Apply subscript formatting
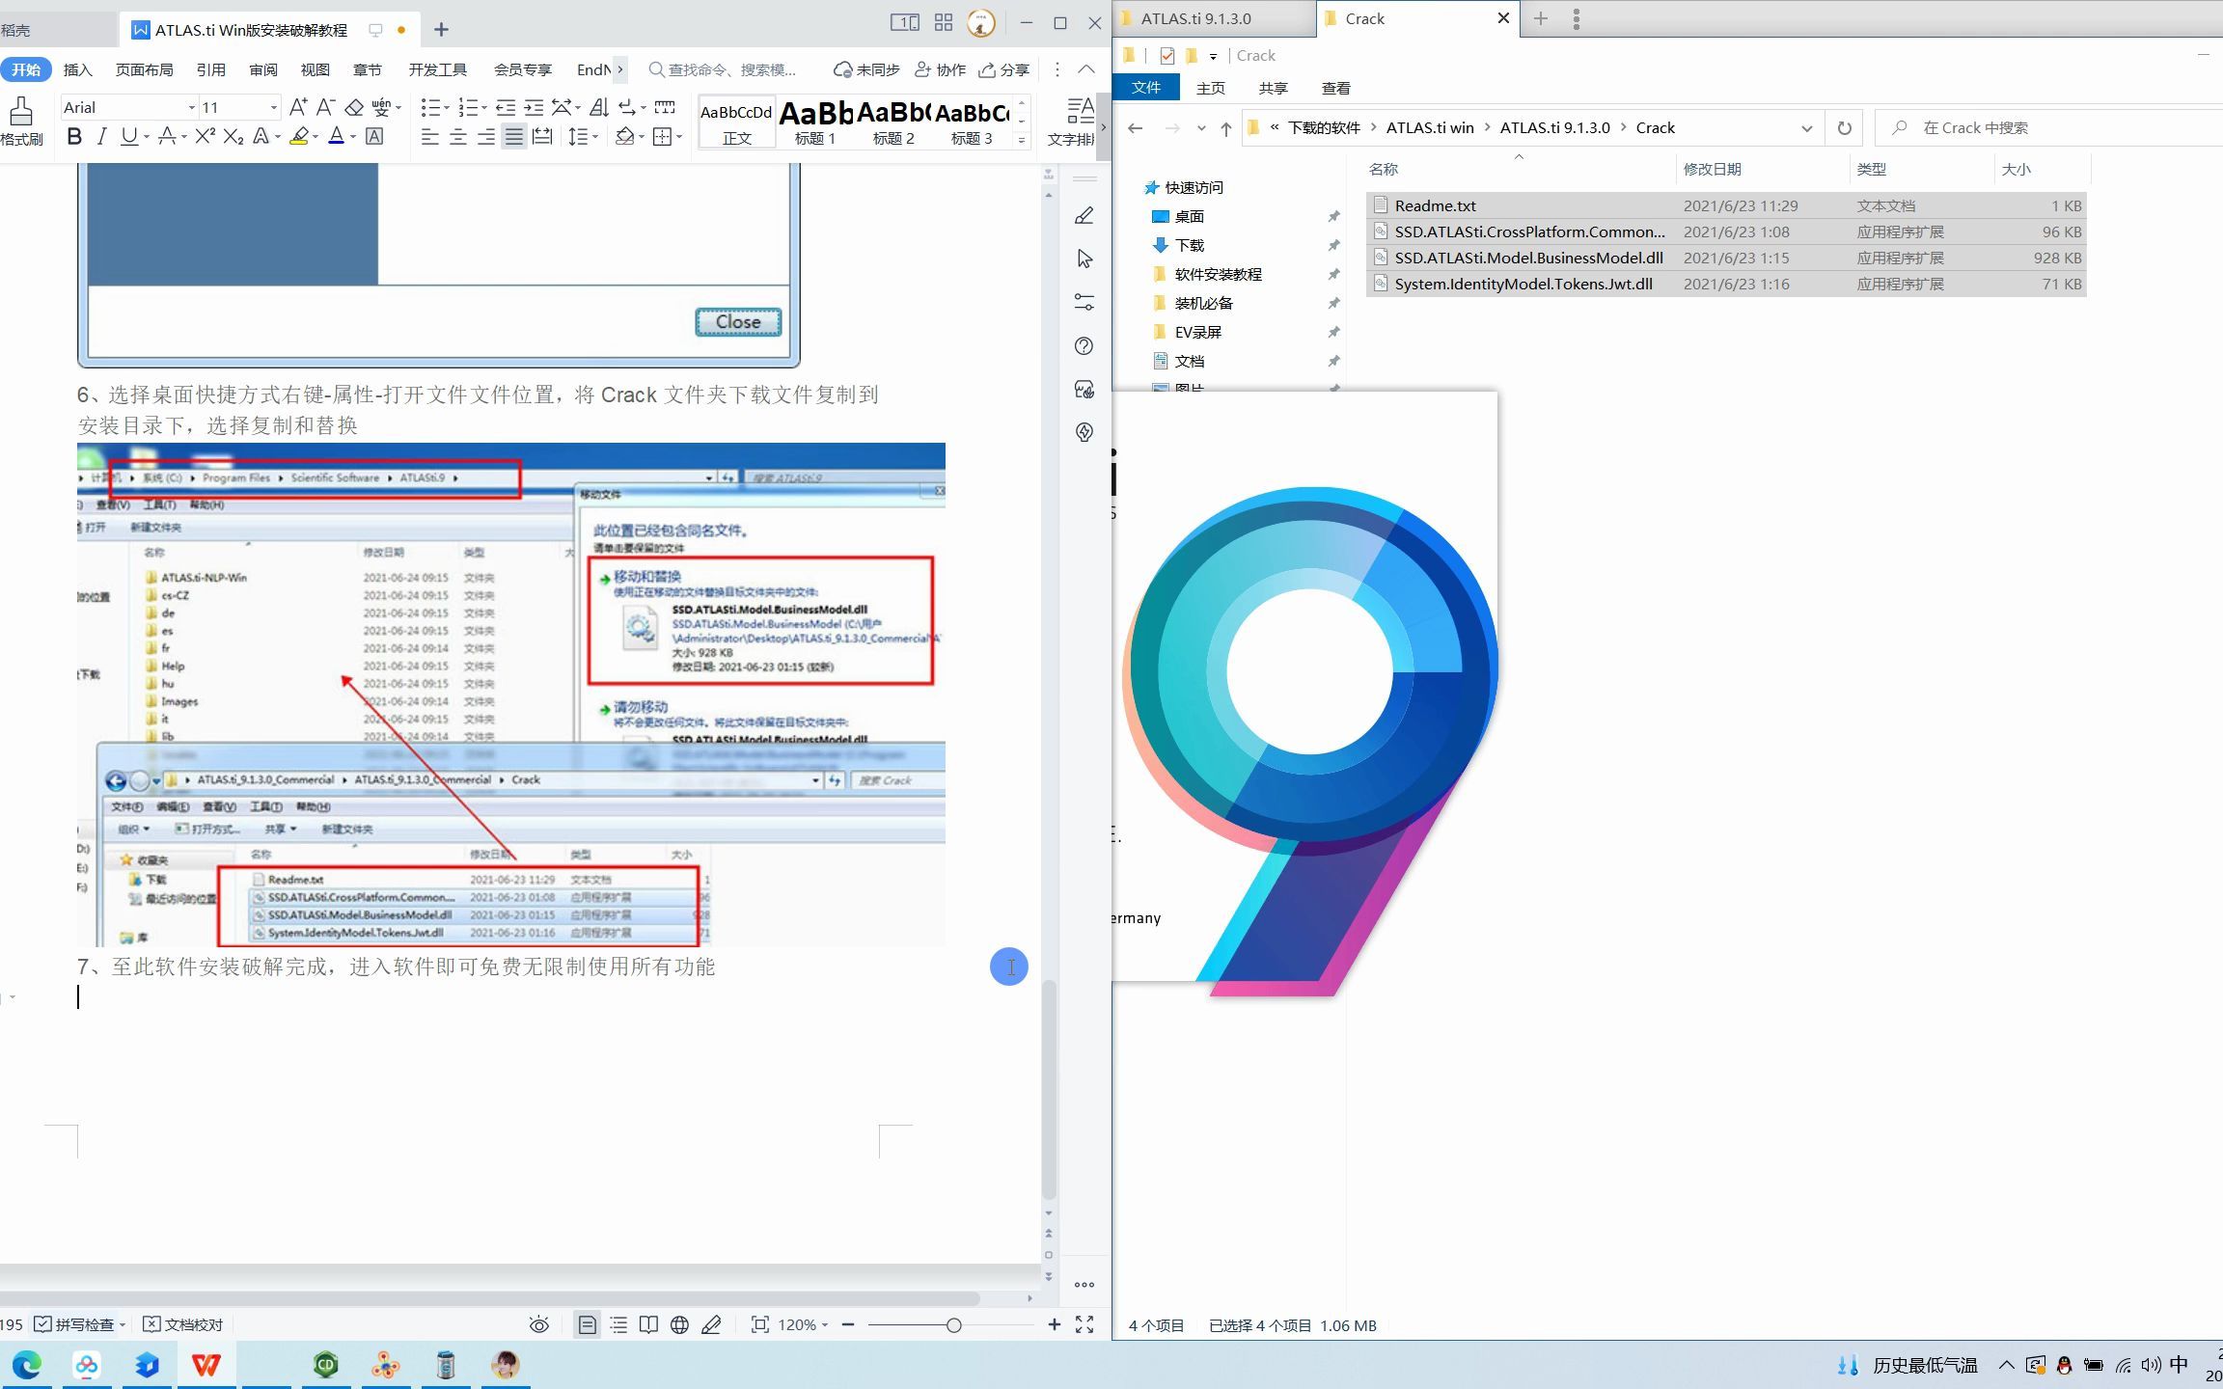 click(x=233, y=137)
